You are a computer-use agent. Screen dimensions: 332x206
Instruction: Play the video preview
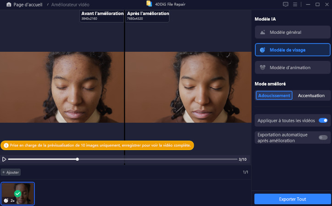[4, 159]
